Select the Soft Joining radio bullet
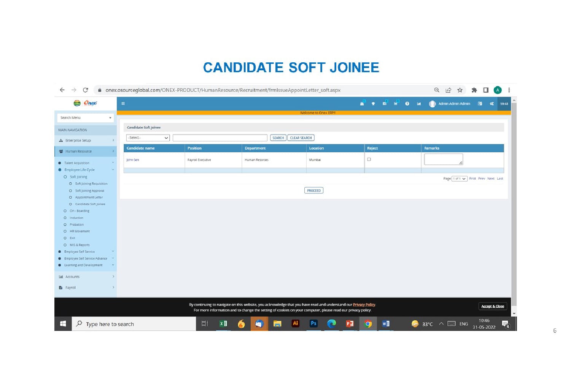 point(65,177)
